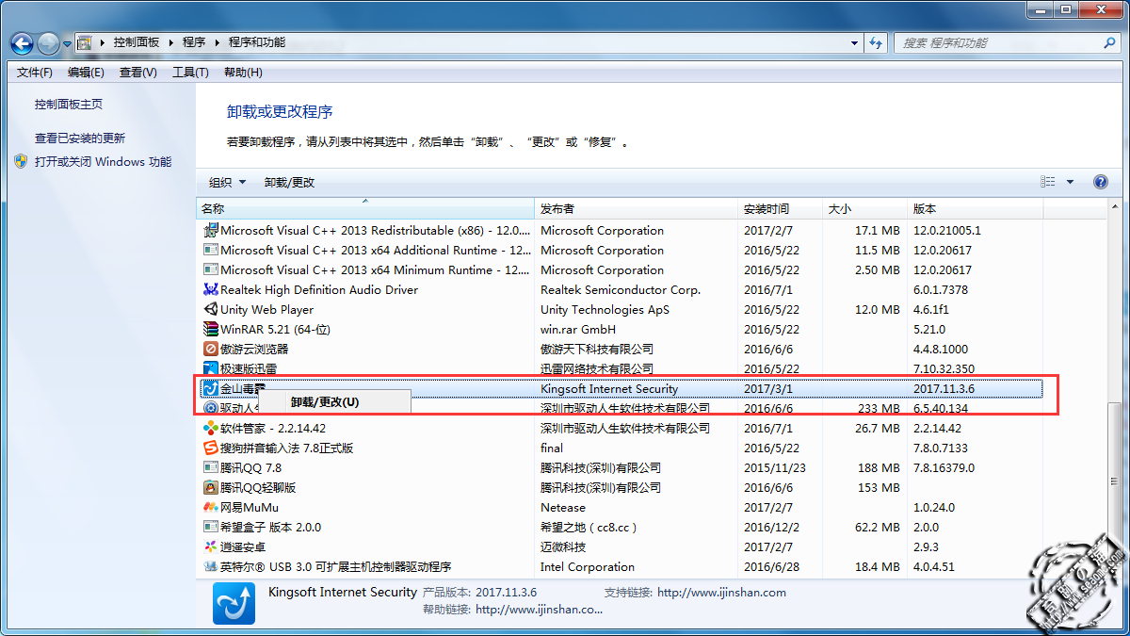Click the 逍遥安卓 icon
The height and width of the screenshot is (636, 1130).
click(x=211, y=547)
